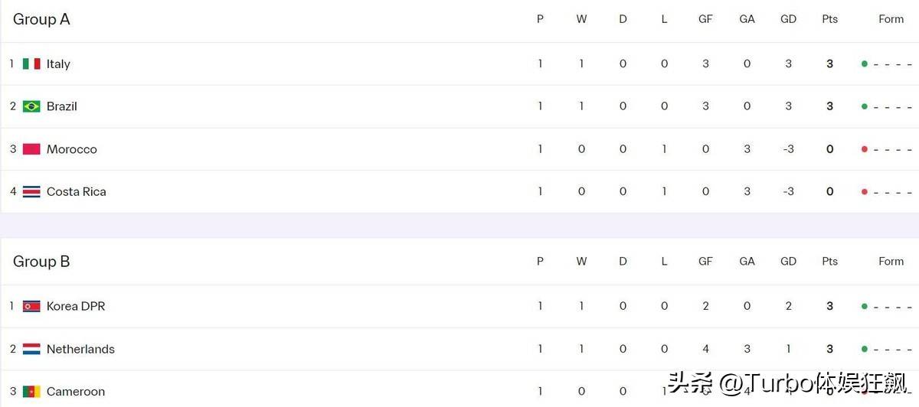The image size is (919, 407).
Task: Click the Italy flag icon
Action: coord(31,64)
